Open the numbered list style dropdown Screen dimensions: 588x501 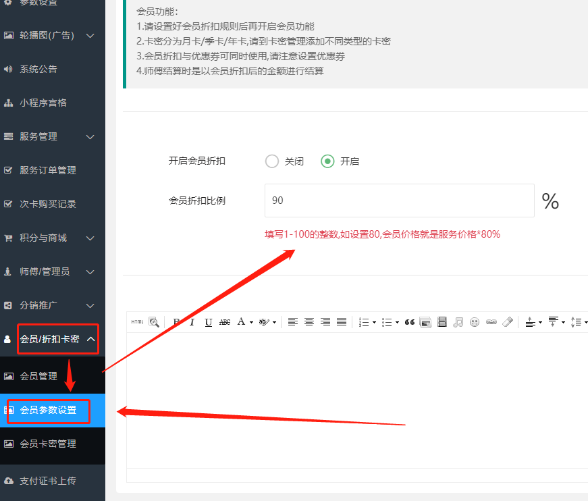tap(374, 322)
